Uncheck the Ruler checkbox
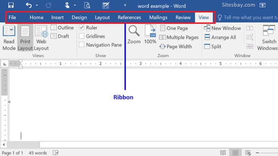Screen dimensions: 278x156 [81, 27]
